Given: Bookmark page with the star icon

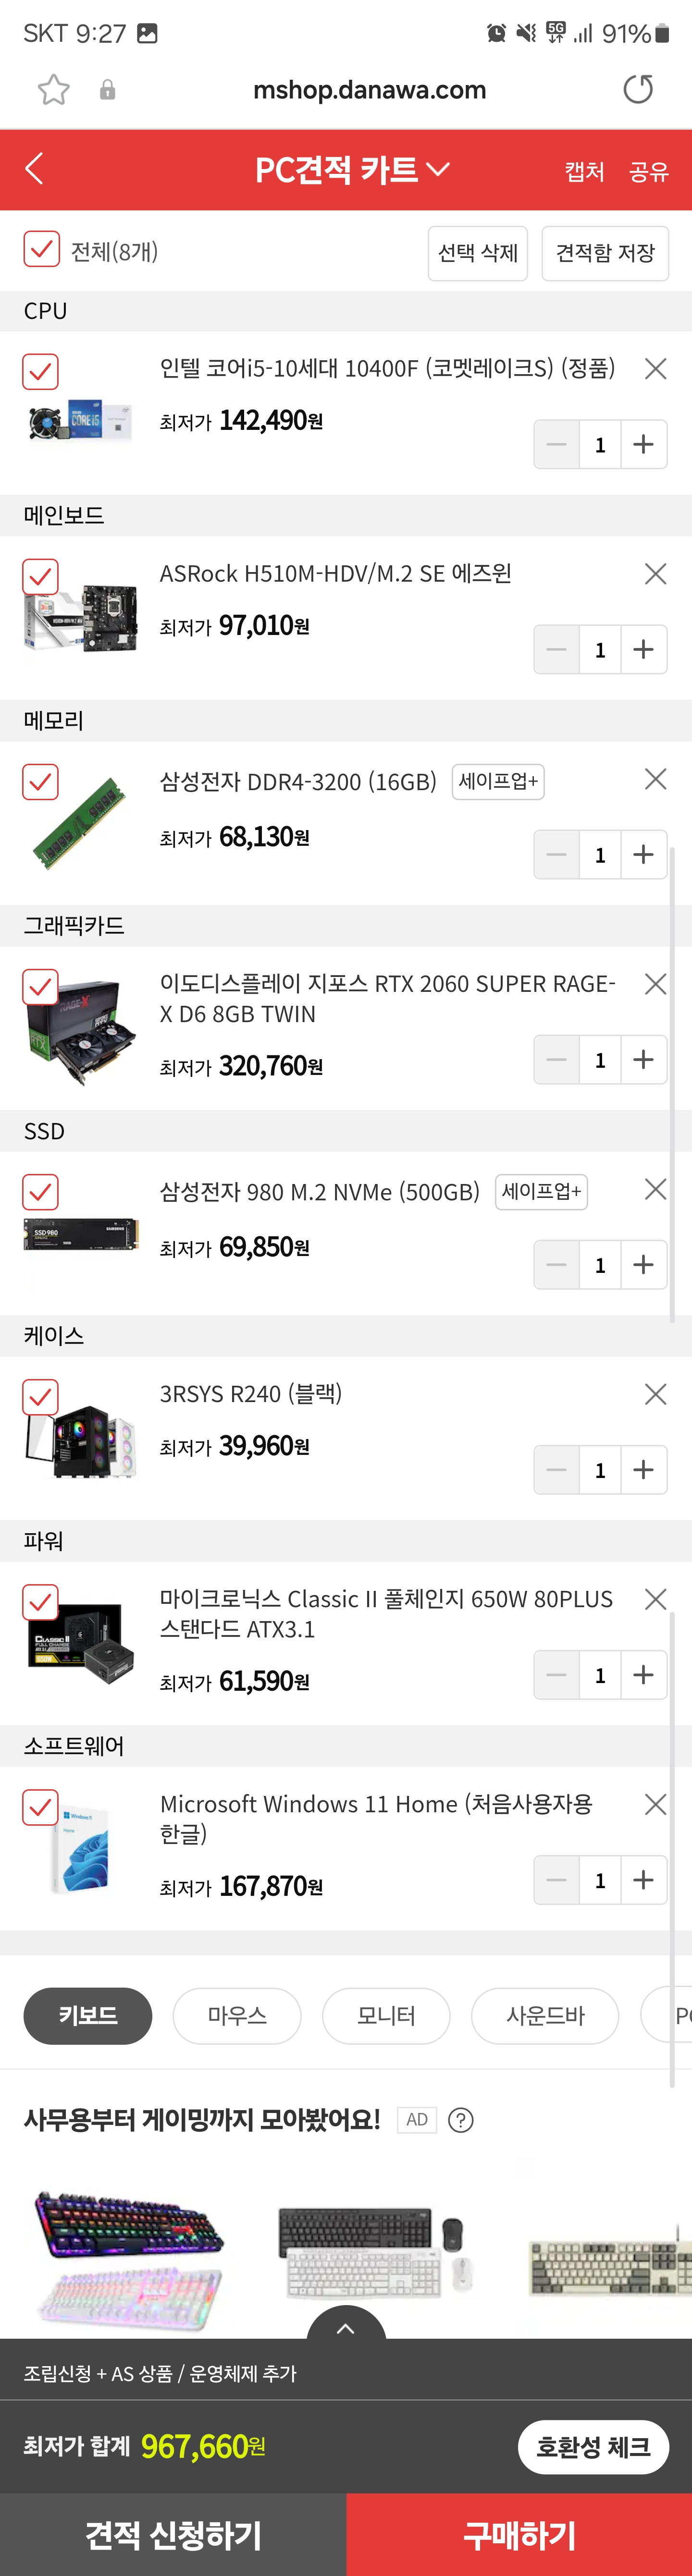Looking at the screenshot, I should (x=54, y=90).
